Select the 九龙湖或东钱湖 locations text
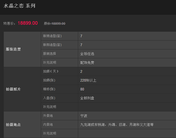This screenshot has height=138, width=176. click(x=117, y=125)
